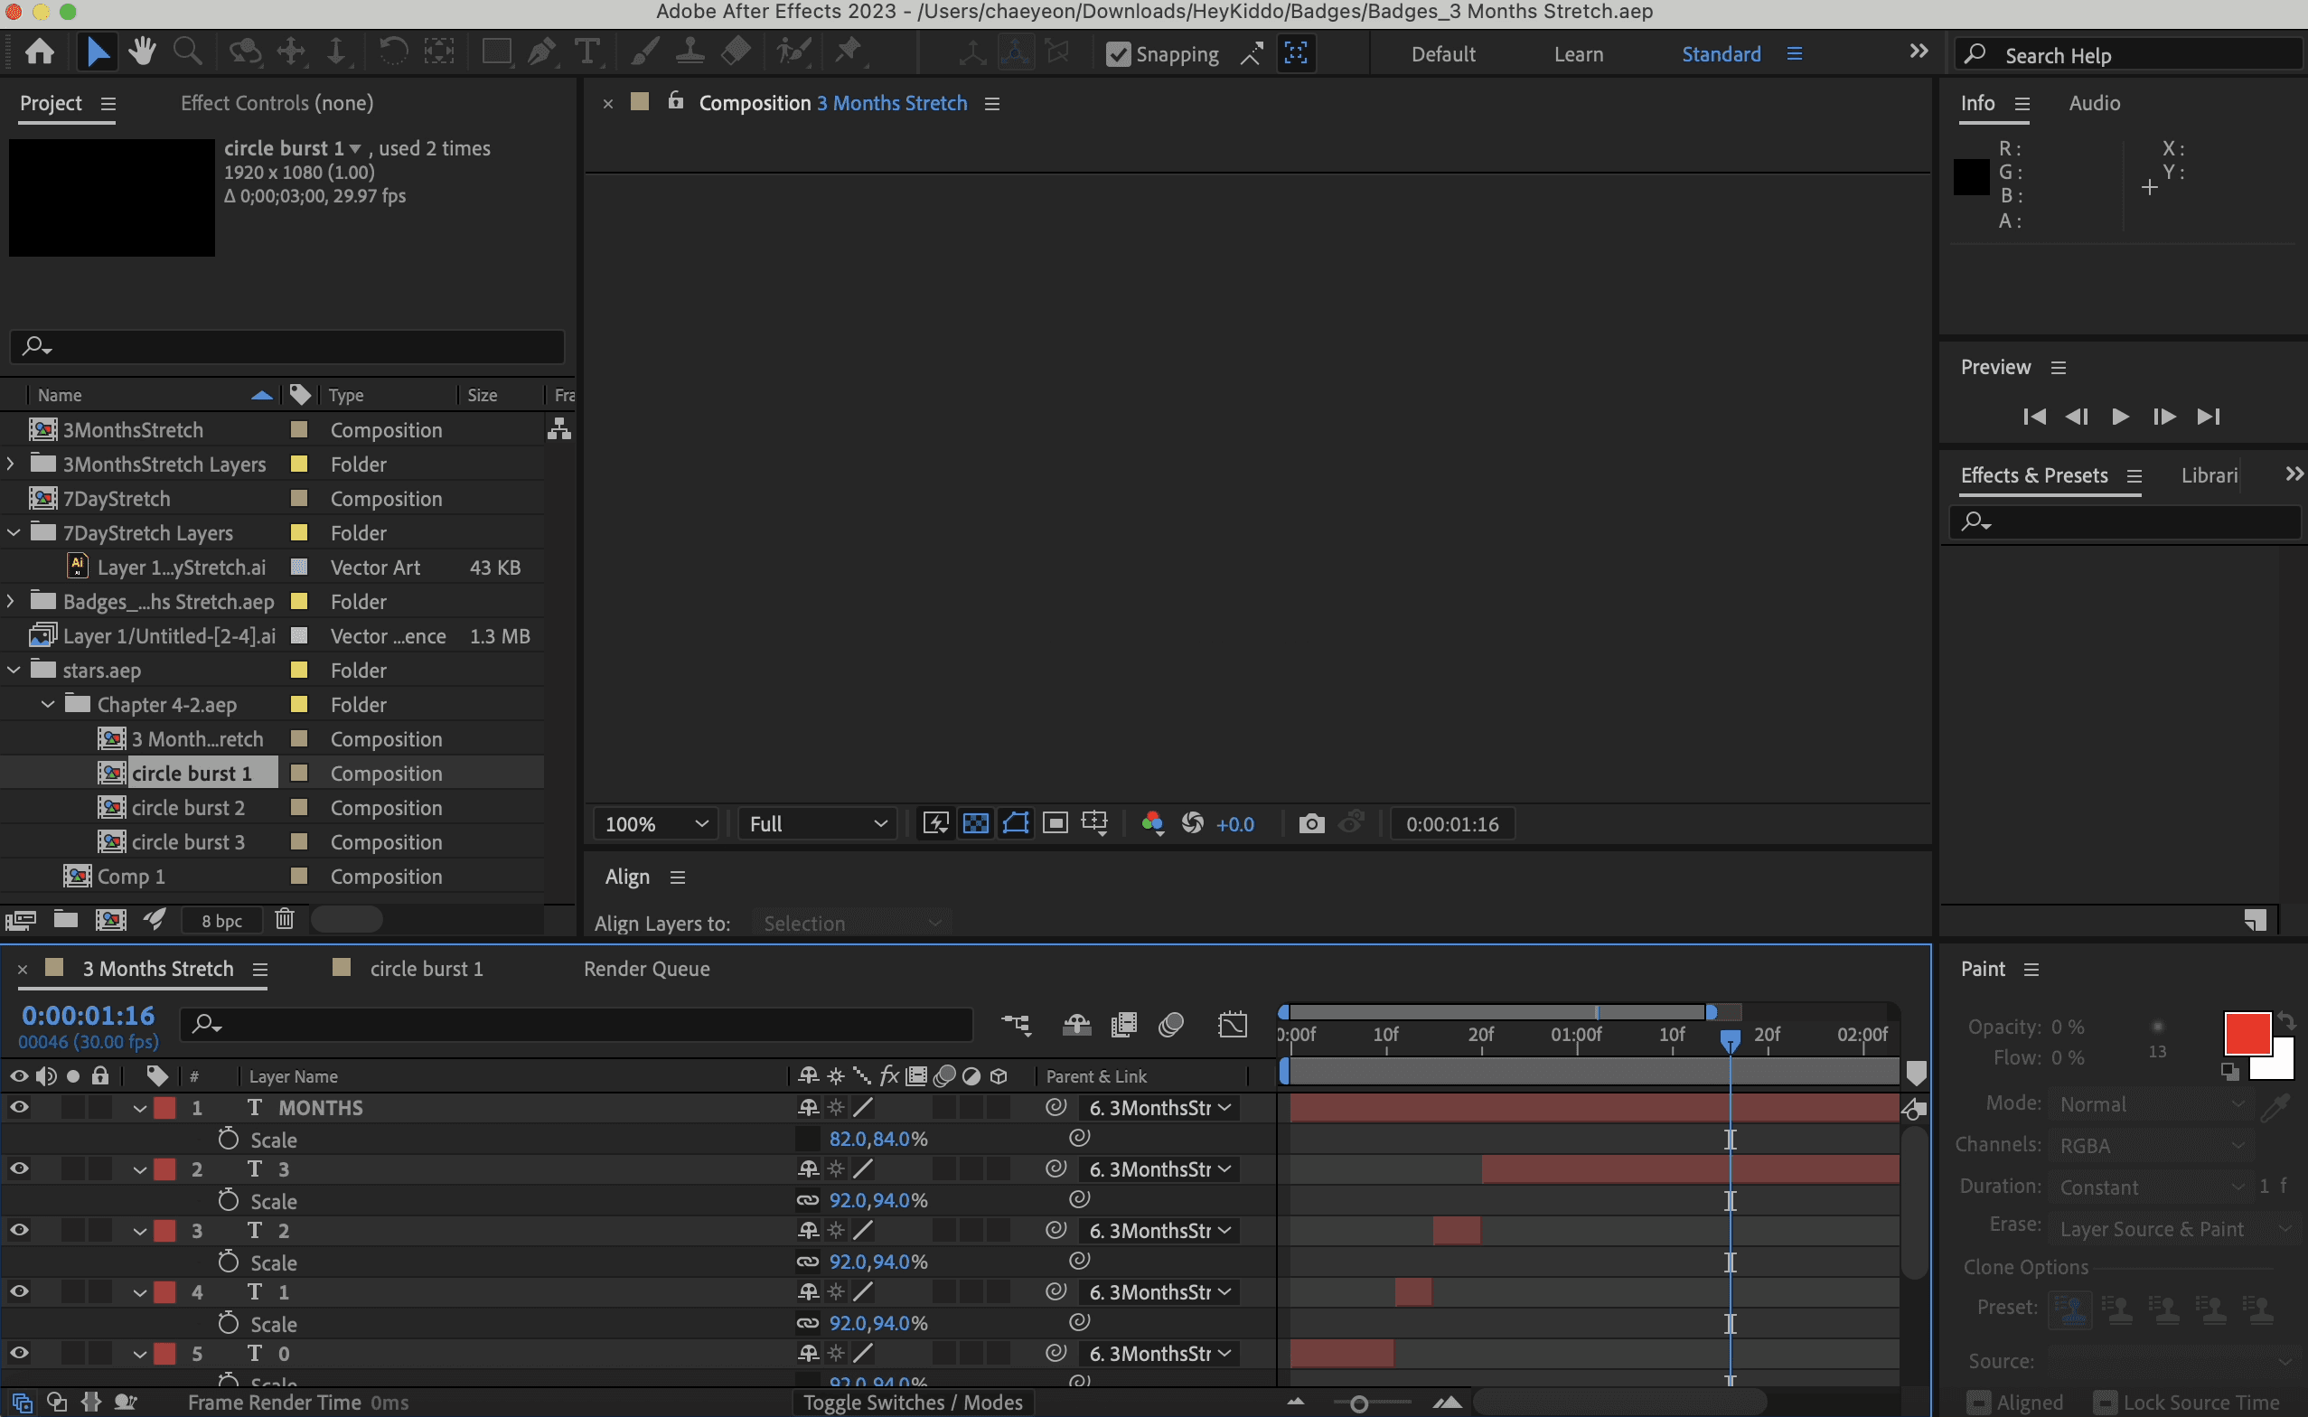Viewport: 2308px width, 1417px height.
Task: Click Toggle Switches / Modes button
Action: pos(913,1402)
